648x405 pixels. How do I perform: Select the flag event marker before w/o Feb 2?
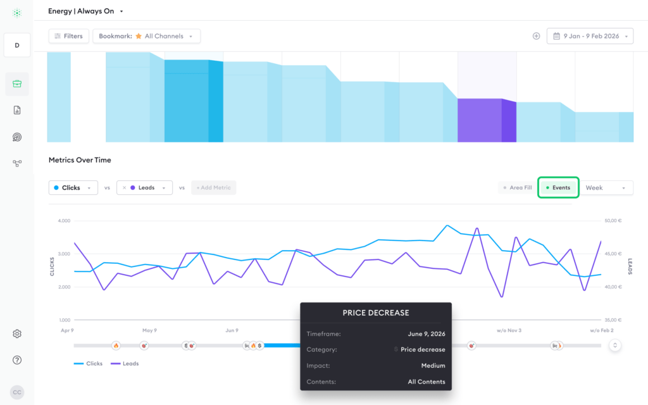[554, 346]
